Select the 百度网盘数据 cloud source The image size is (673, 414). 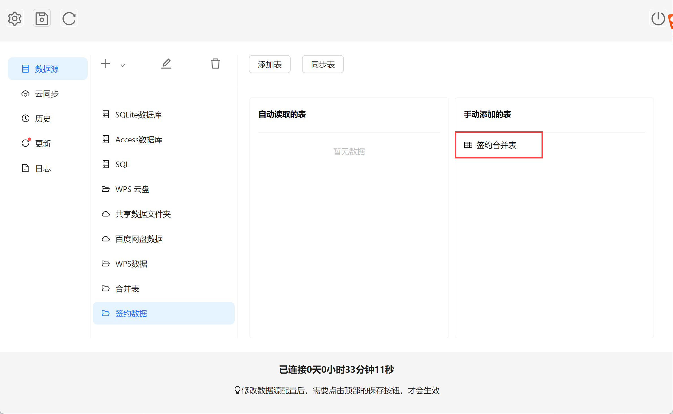pos(139,239)
